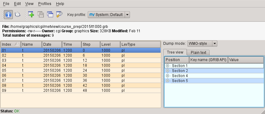
Task: Open the Help menu
Action: [60, 3]
